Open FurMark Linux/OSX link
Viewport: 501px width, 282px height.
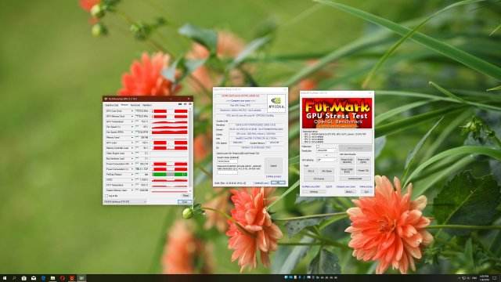tap(311, 186)
